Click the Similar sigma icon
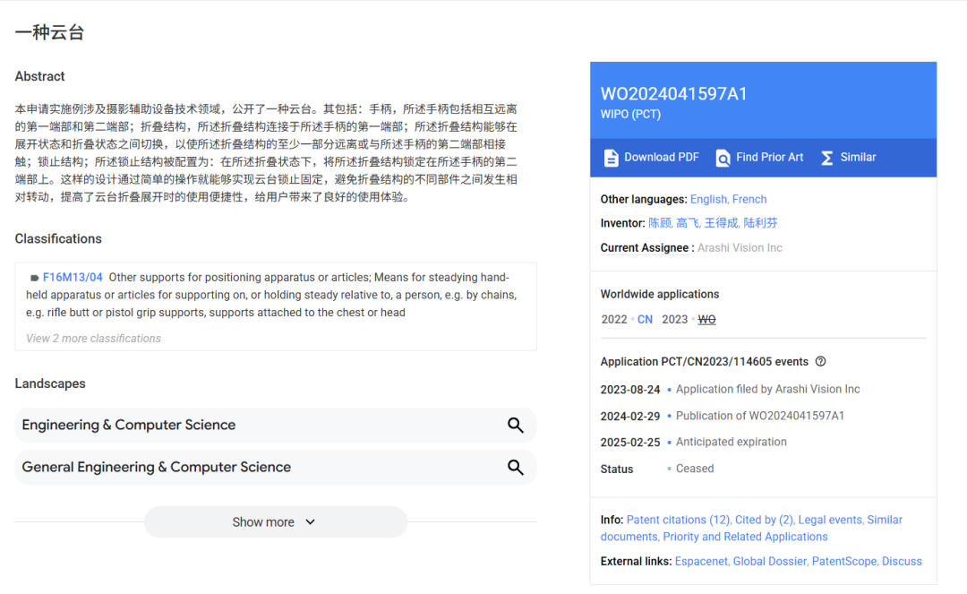 pos(827,158)
